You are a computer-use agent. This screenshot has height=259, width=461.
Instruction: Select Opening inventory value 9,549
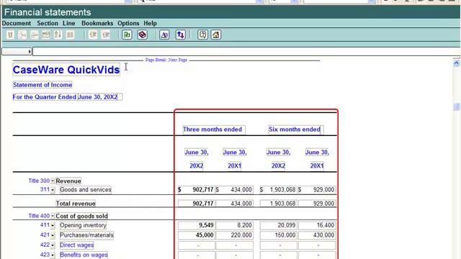click(196, 225)
